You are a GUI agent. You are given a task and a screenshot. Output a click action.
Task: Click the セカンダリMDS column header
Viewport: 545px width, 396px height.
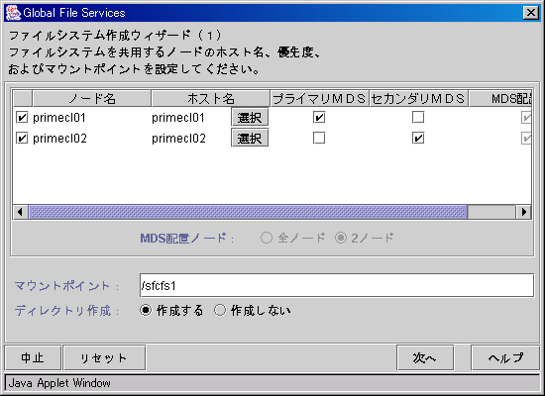click(x=418, y=99)
